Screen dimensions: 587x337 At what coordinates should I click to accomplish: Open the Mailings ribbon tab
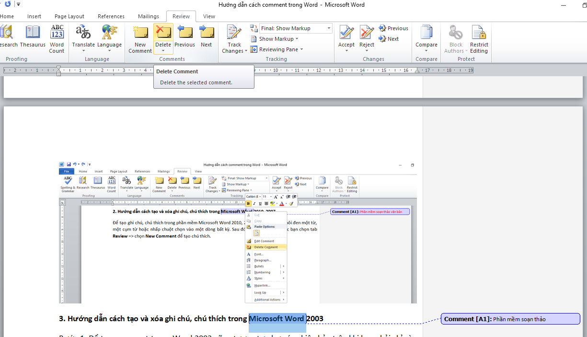pos(149,16)
